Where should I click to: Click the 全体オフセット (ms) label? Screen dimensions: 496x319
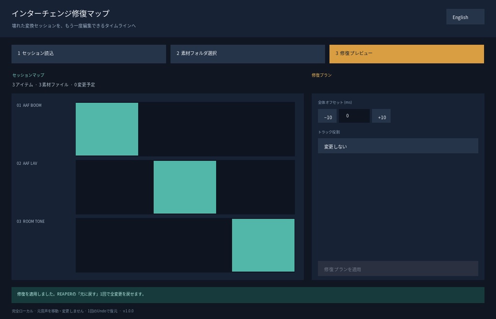(x=335, y=103)
